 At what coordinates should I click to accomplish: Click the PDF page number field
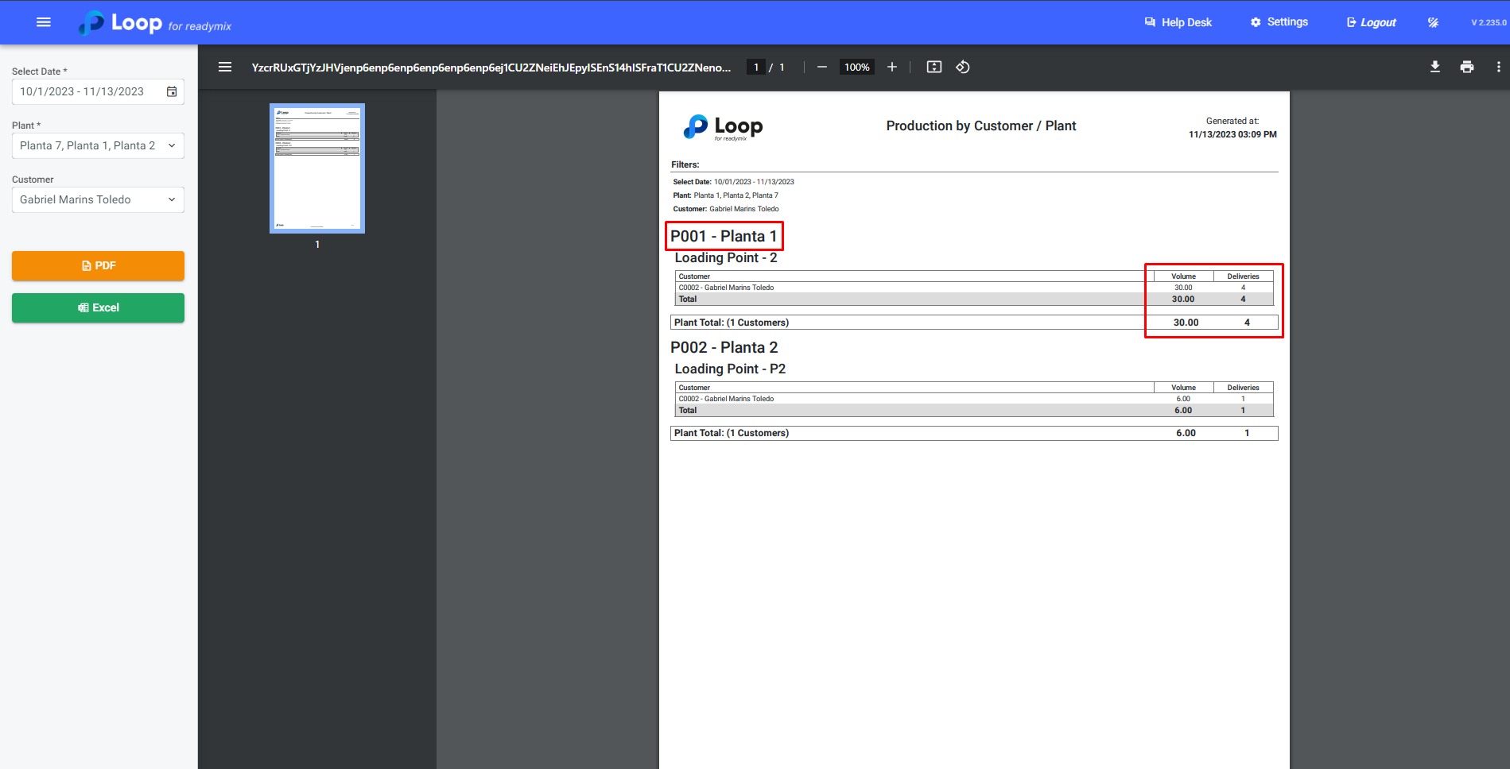coord(756,68)
